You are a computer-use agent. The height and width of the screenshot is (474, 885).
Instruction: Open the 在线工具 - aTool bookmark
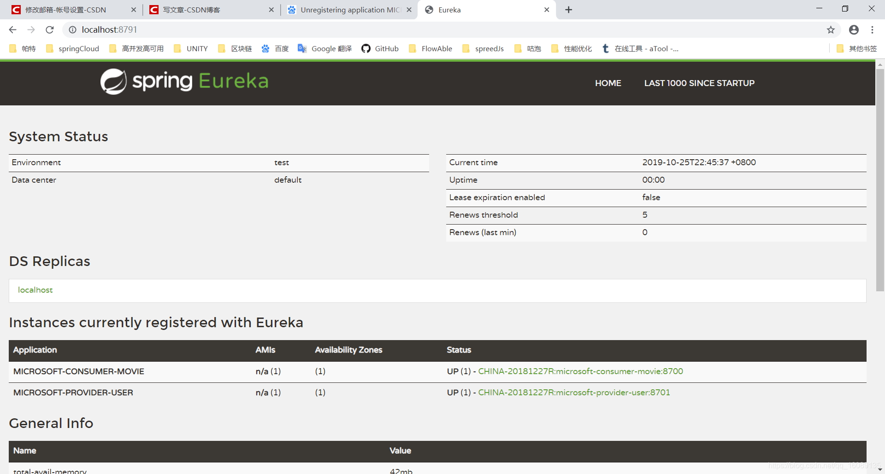640,49
